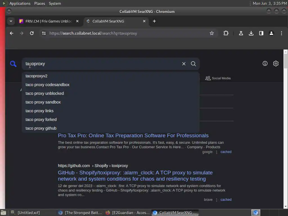288x216 pixels.
Task: Click scrollbar down arrow
Action: pyautogui.click(x=285, y=207)
